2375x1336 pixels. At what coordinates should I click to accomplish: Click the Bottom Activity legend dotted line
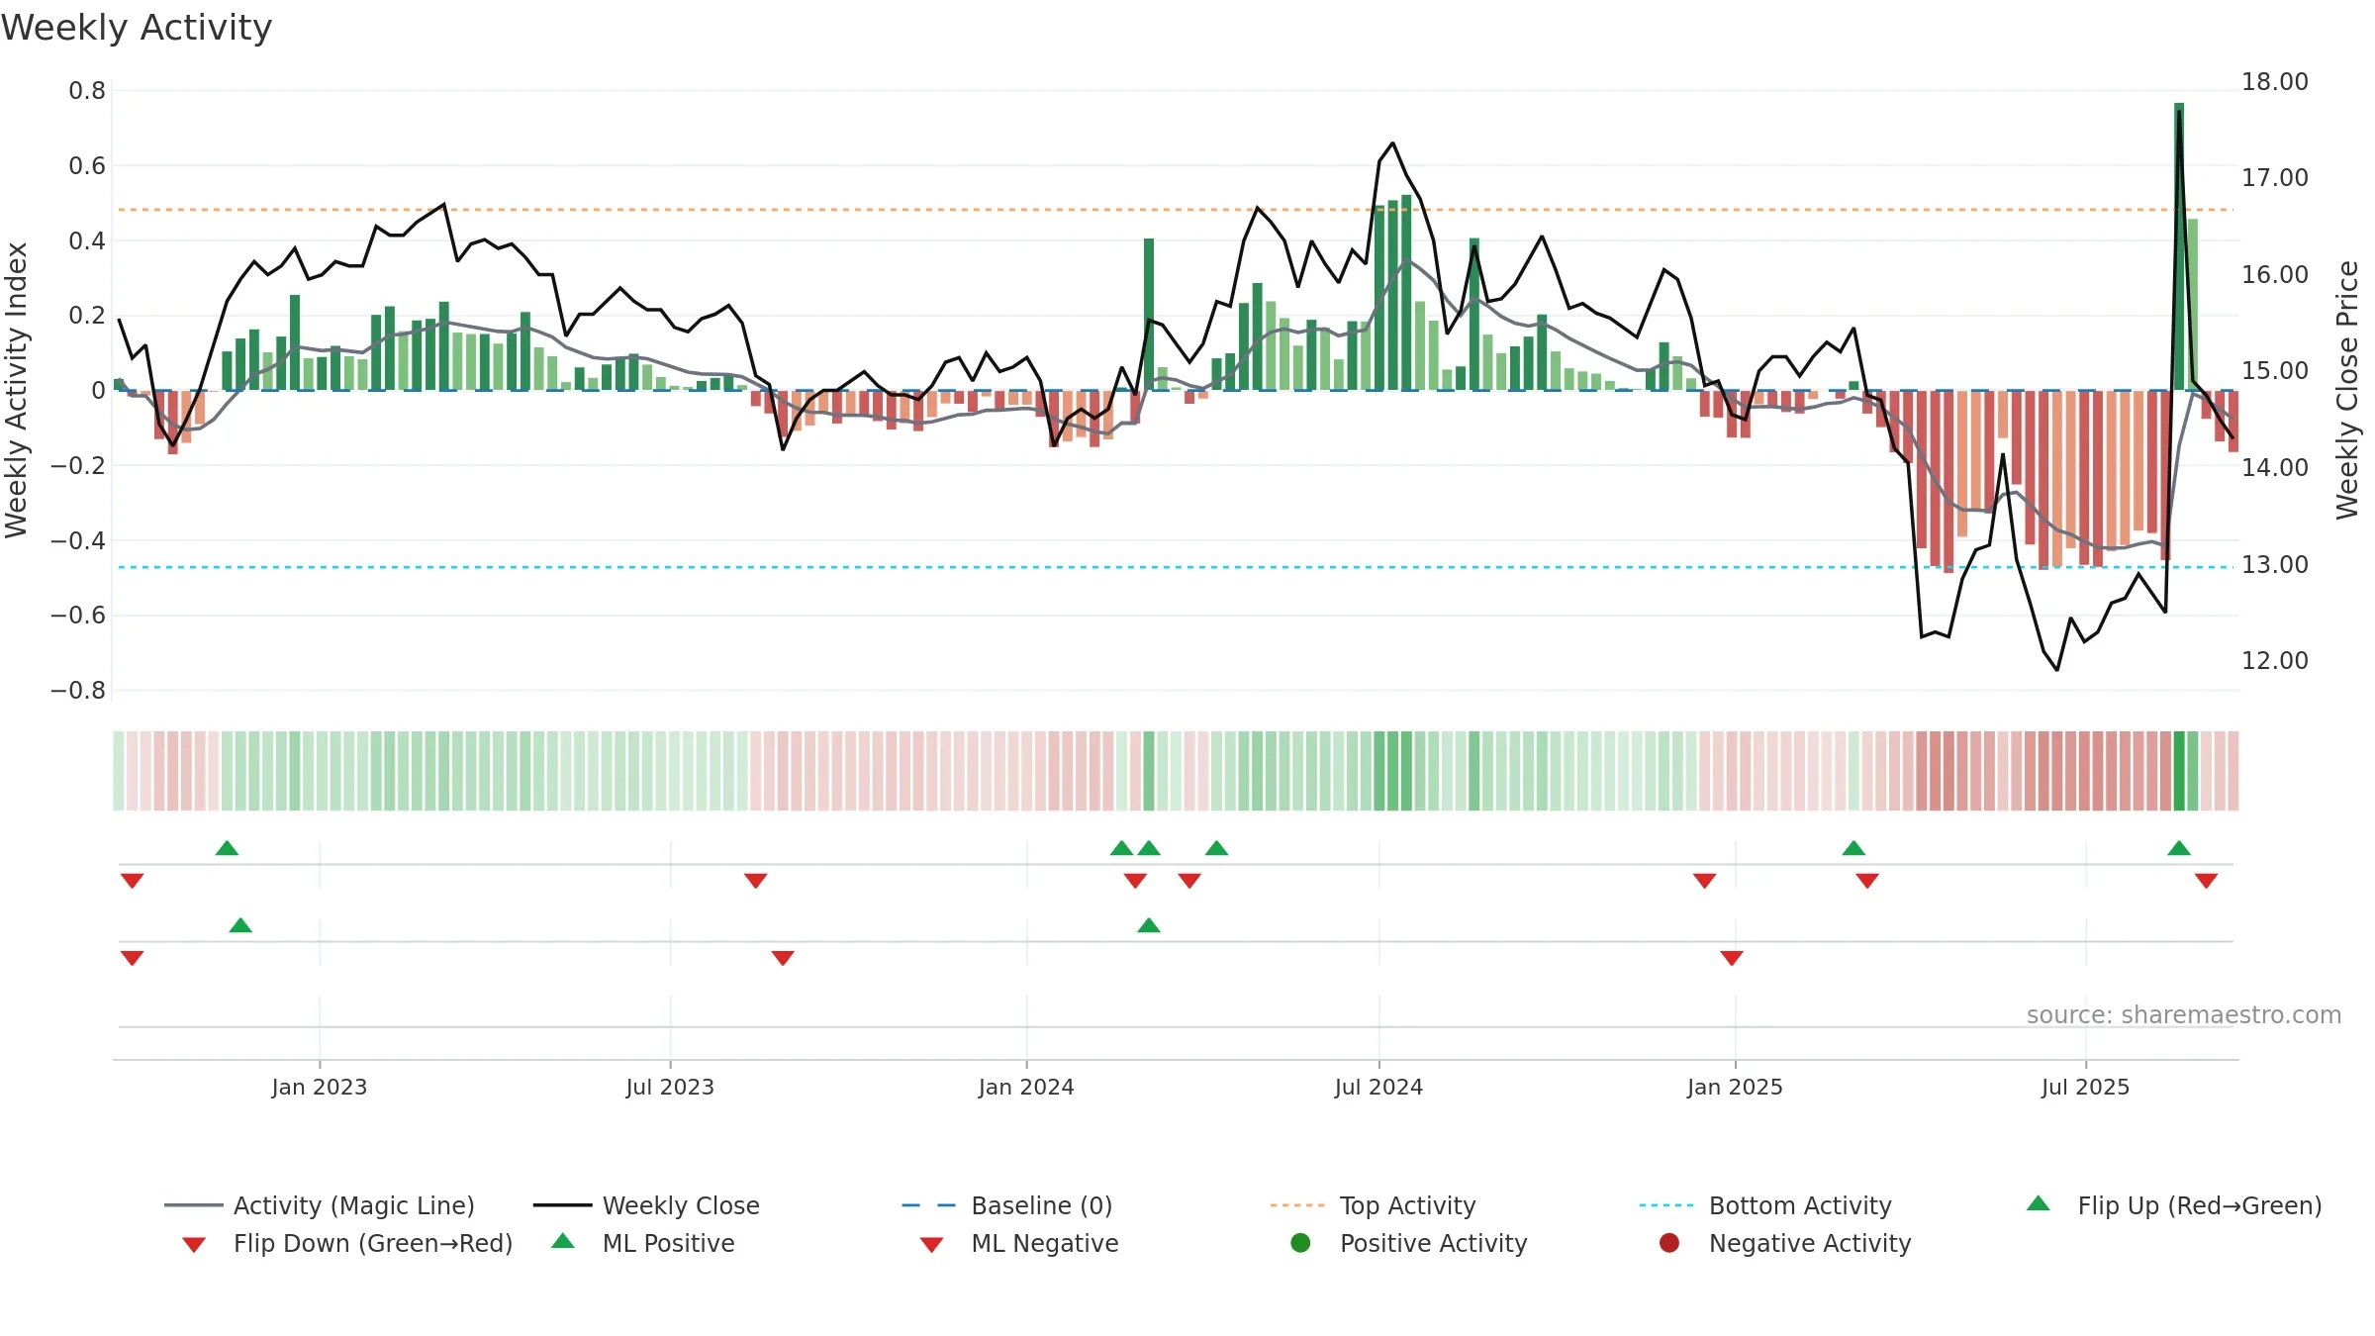(x=1665, y=1205)
